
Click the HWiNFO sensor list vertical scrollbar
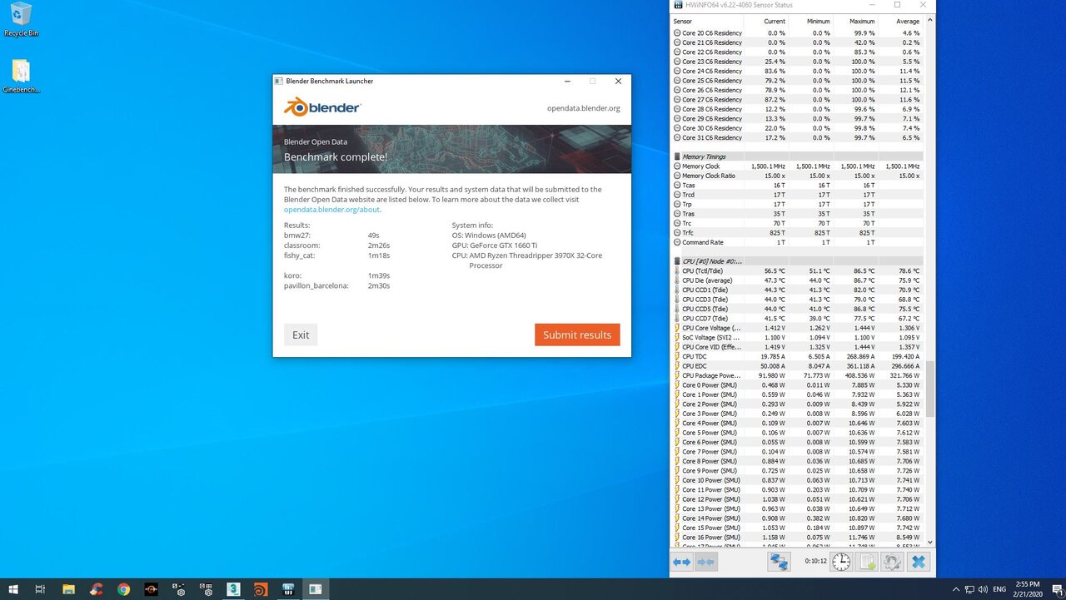click(x=930, y=391)
